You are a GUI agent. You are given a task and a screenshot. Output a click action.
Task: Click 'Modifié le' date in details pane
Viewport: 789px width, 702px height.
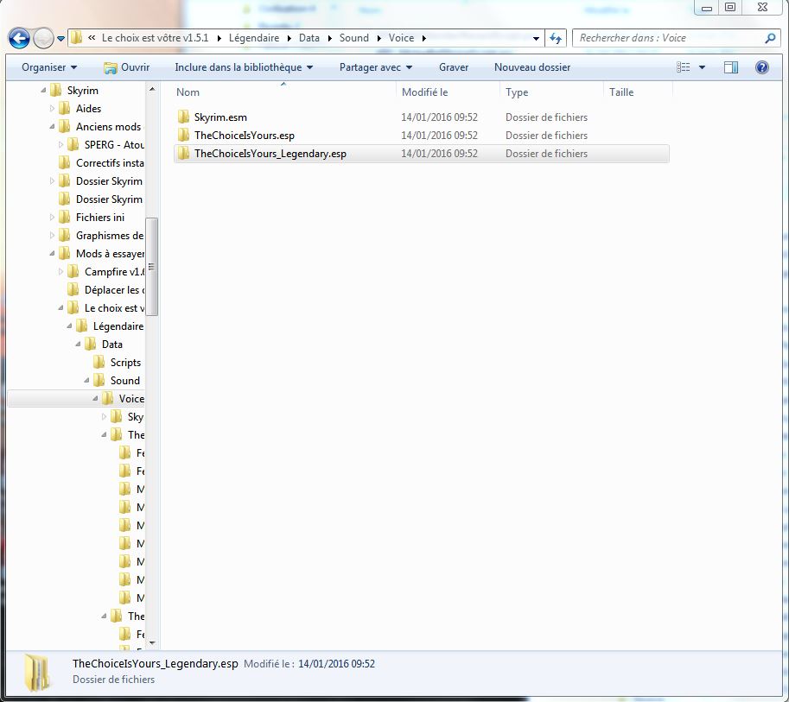337,664
